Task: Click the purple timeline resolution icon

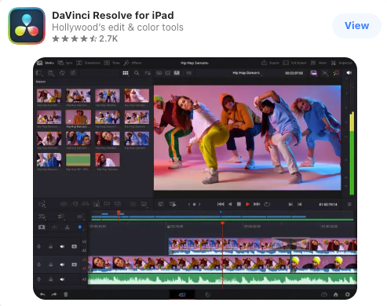Action: [313, 73]
